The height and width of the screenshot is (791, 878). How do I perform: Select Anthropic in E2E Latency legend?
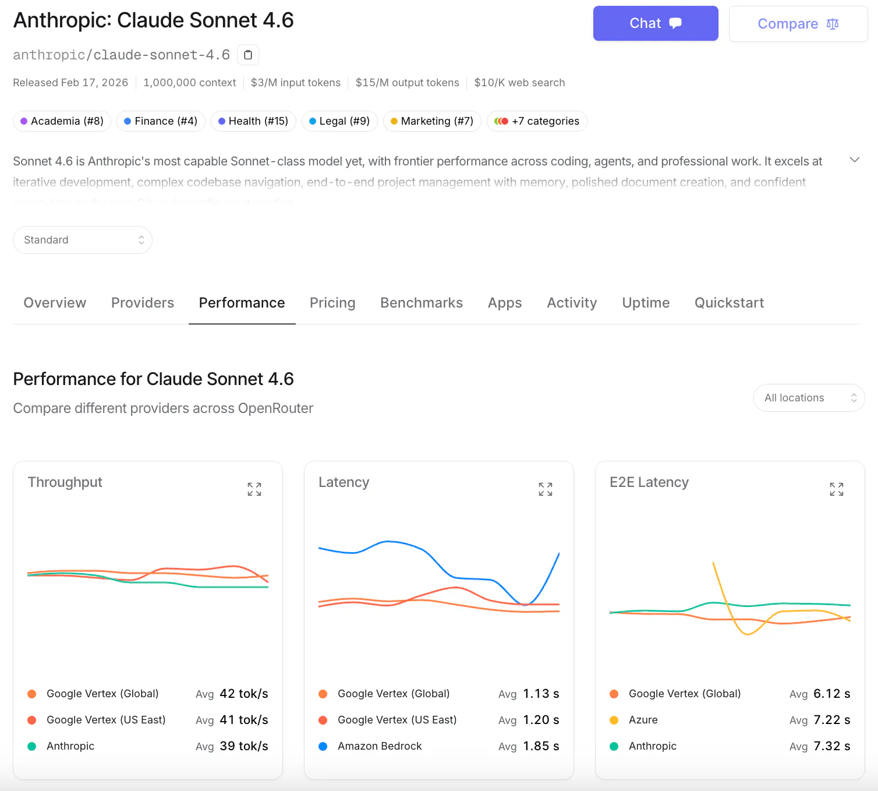pyautogui.click(x=653, y=746)
